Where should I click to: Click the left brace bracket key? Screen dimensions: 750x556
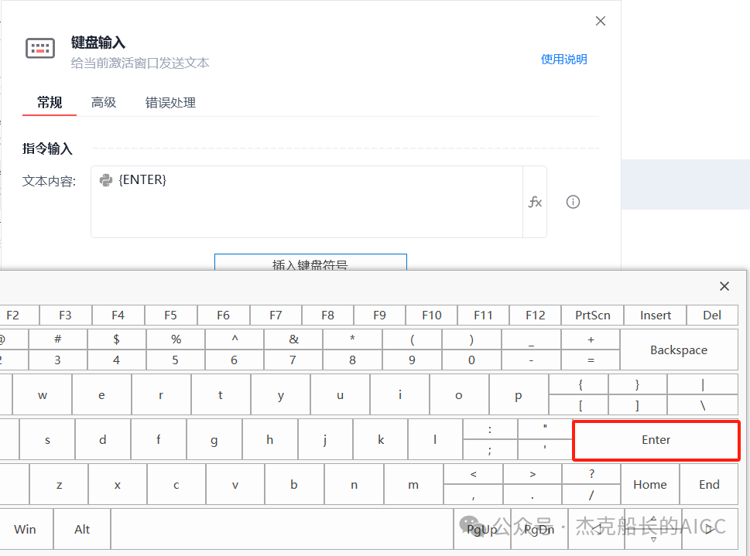580,395
